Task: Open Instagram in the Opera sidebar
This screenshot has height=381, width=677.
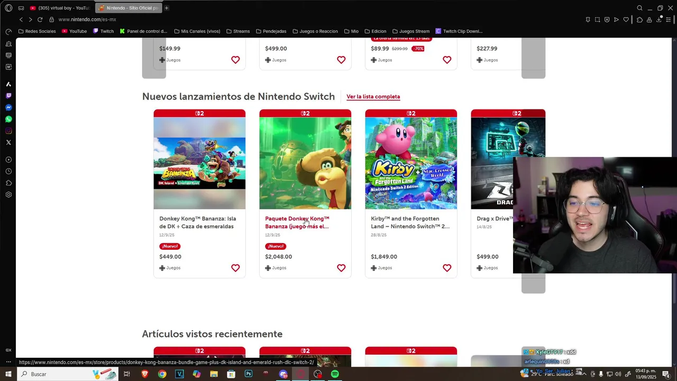Action: click(8, 131)
